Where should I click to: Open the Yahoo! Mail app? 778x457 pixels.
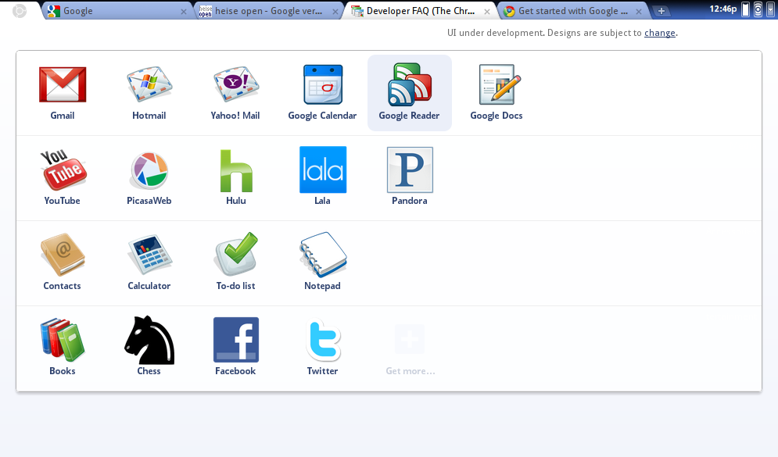click(x=235, y=84)
